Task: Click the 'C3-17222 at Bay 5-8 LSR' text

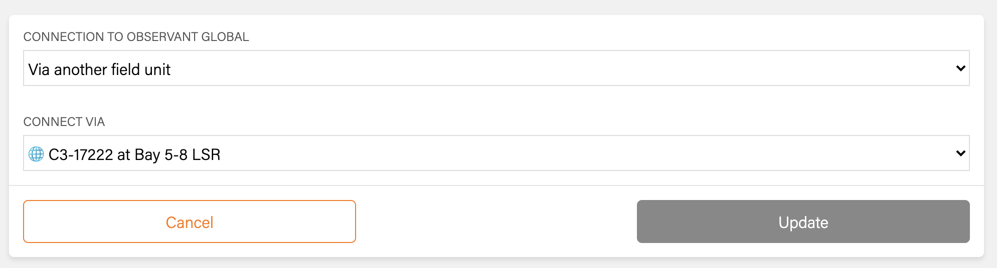Action: click(x=134, y=154)
